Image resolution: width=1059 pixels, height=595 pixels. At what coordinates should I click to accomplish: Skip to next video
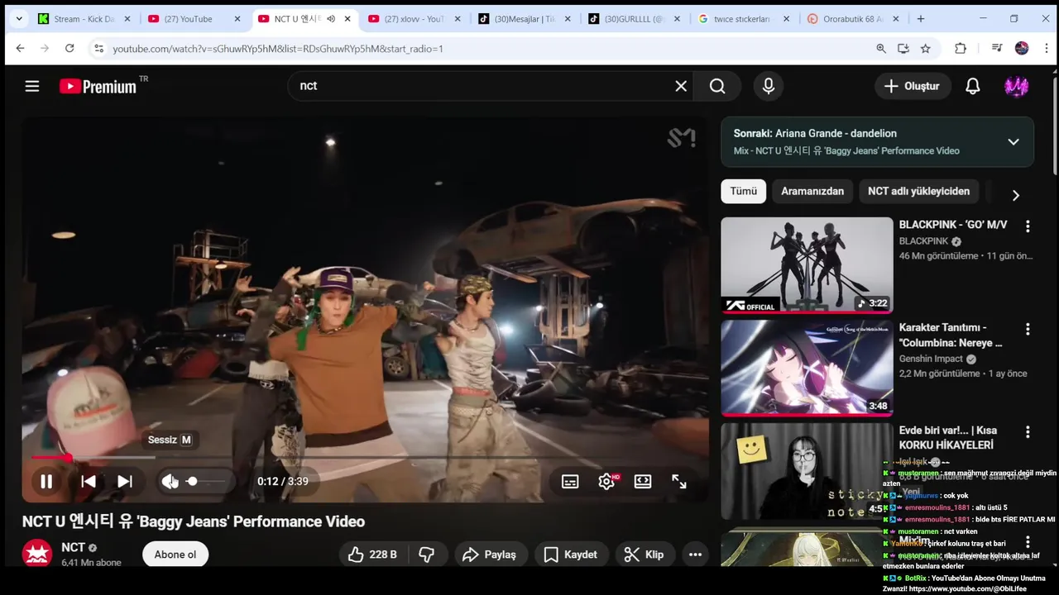(x=124, y=481)
